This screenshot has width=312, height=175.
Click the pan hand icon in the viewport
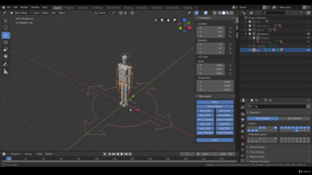click(x=168, y=20)
